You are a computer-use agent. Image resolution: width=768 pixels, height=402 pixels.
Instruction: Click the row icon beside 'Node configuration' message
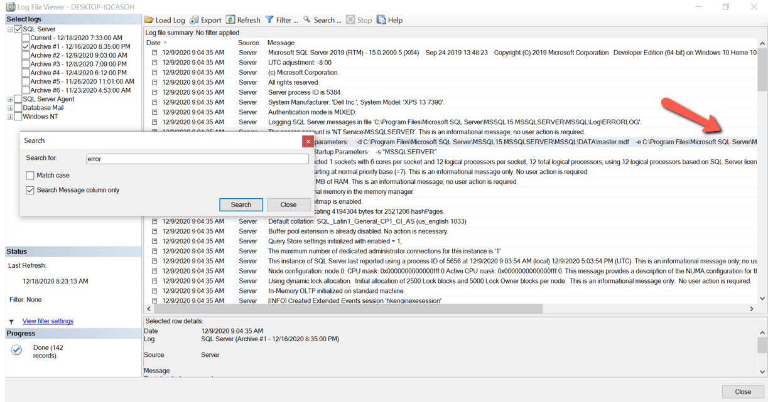154,271
